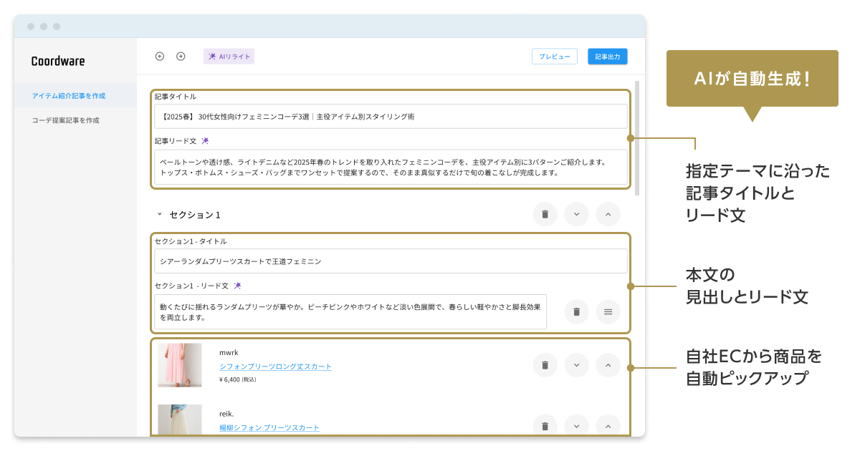Select コーデ提案記事を作成 in sidebar
Viewport: 860px width, 451px height.
click(75, 120)
